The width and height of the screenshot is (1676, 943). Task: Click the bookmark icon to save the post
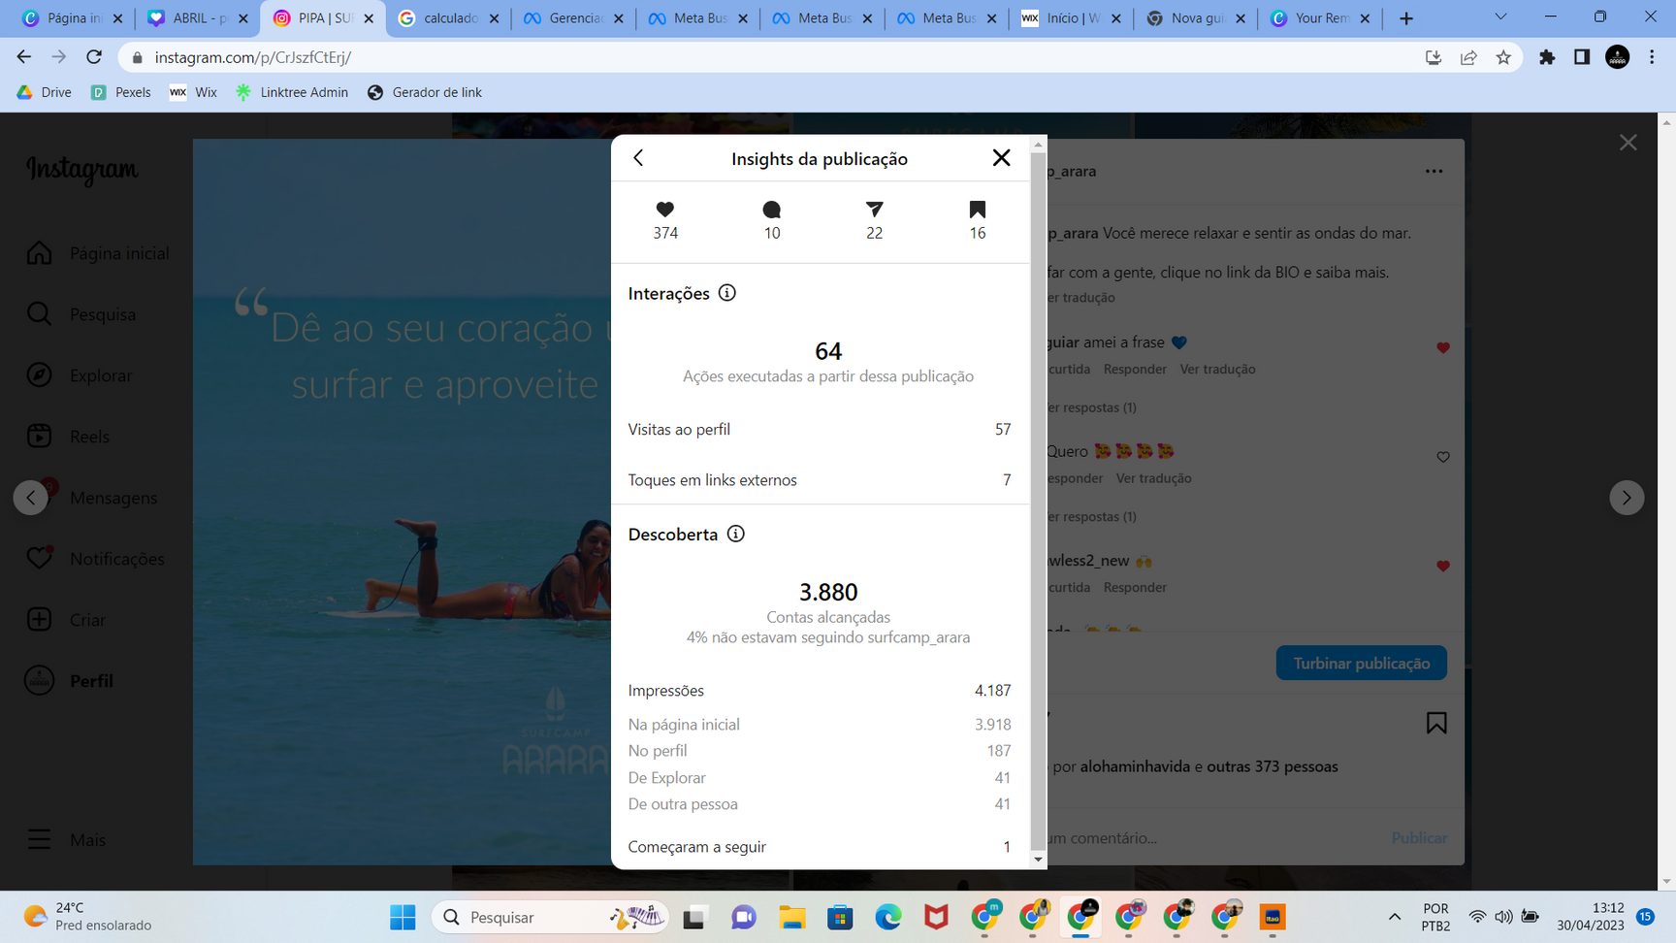[1436, 723]
